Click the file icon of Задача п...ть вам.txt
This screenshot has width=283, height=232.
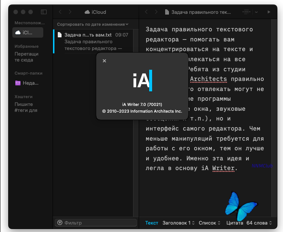point(60,34)
